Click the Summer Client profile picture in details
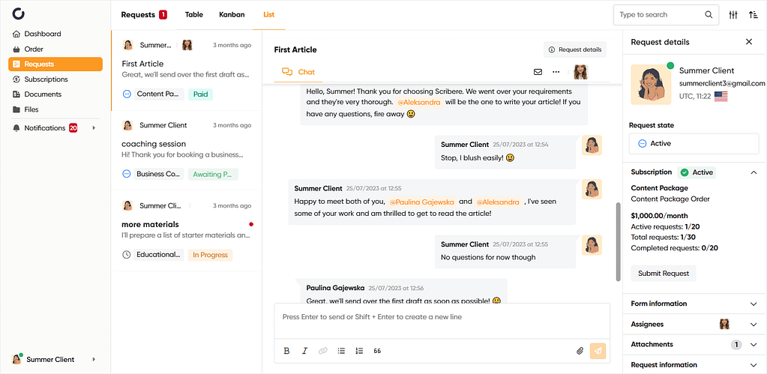Screen dimensions: 767x374 (651, 84)
